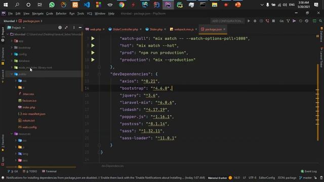
Task: Run the production script gutter arrow
Action: pos(93,60)
